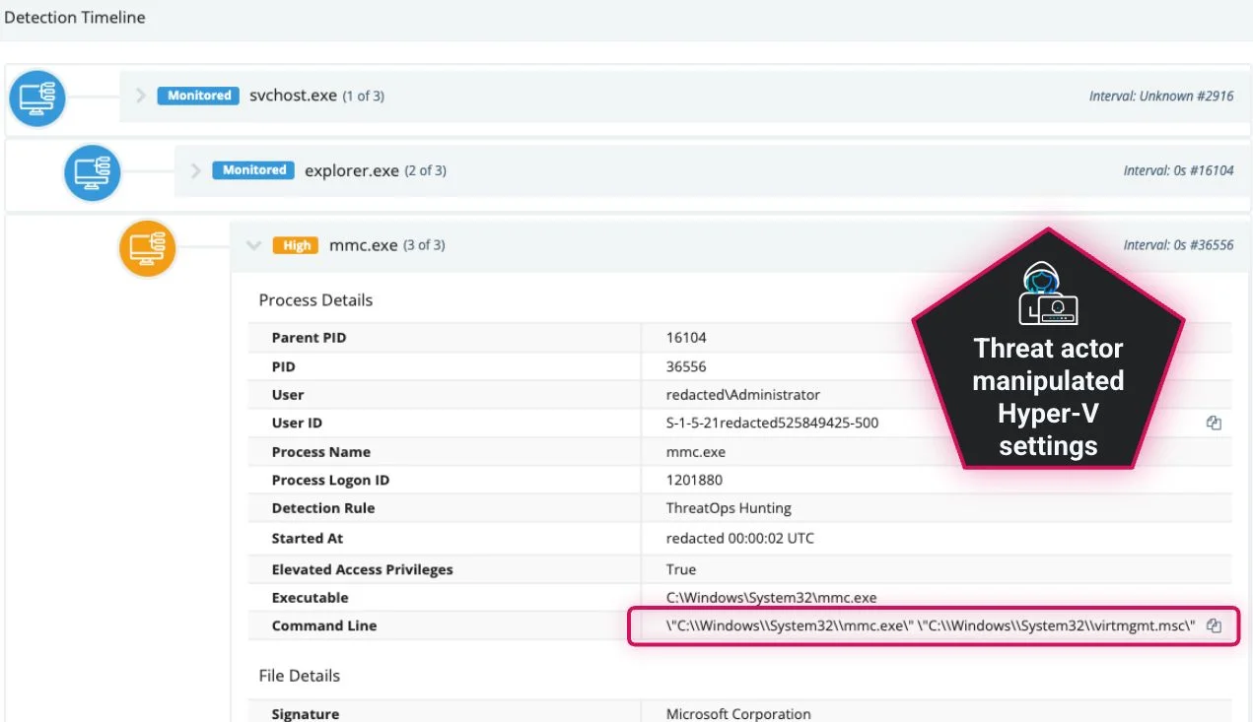
Task: Click the Monitored badge on explorer.exe
Action: point(254,170)
